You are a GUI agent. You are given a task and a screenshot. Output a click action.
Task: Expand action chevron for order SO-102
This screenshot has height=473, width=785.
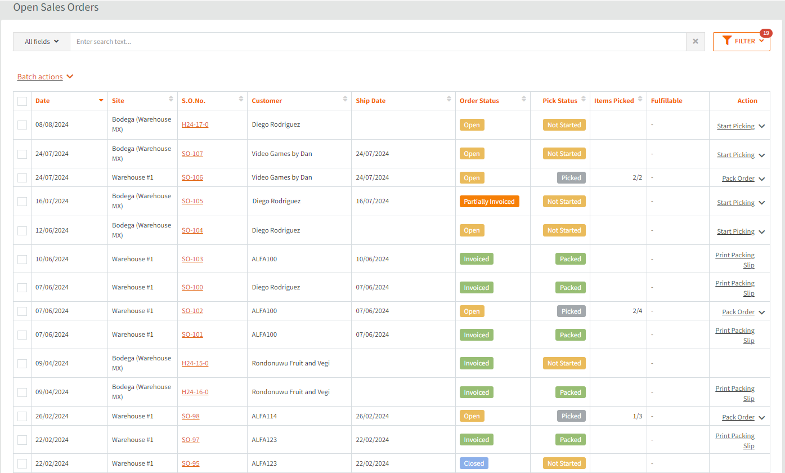click(762, 312)
